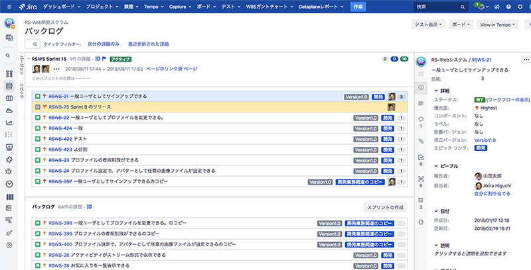531x270 pixels.
Task: Open the ダッシュボード menu
Action: 62,7
